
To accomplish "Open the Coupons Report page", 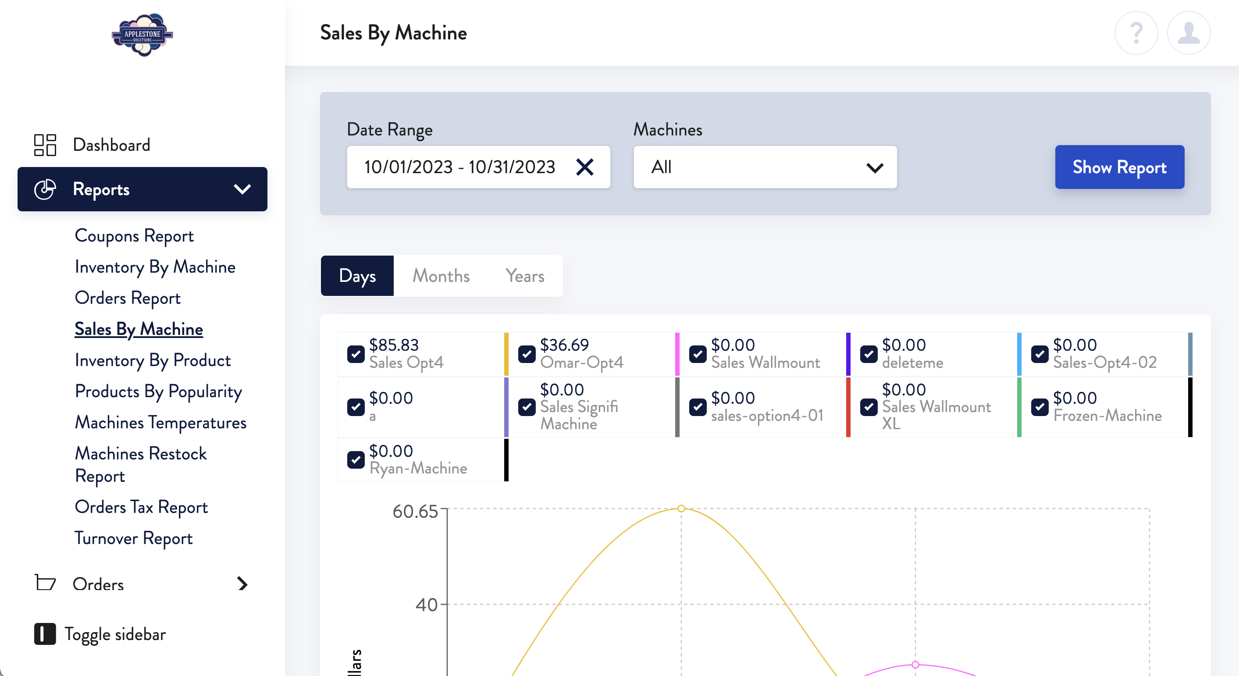I will tap(134, 236).
